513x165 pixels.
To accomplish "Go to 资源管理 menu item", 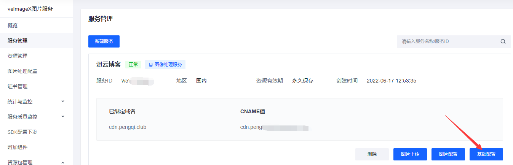I will (x=18, y=56).
